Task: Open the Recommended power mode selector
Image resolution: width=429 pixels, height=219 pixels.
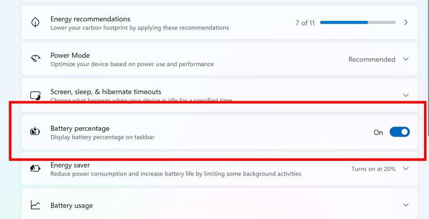Action: click(x=372, y=60)
